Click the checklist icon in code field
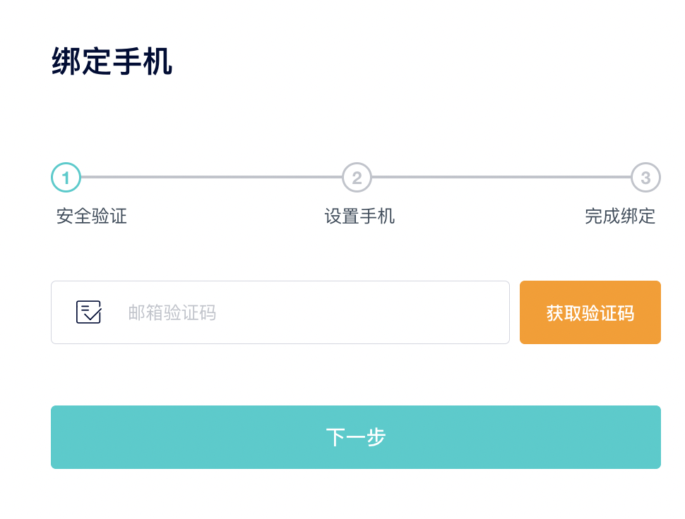685x519 pixels. (x=89, y=312)
